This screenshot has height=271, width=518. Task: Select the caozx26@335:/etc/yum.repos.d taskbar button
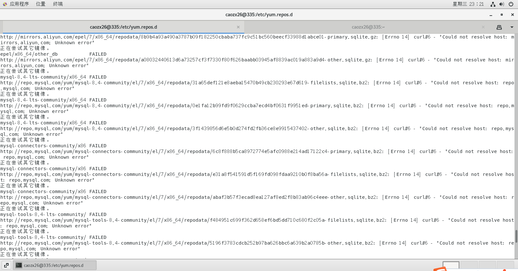pyautogui.click(x=55, y=265)
